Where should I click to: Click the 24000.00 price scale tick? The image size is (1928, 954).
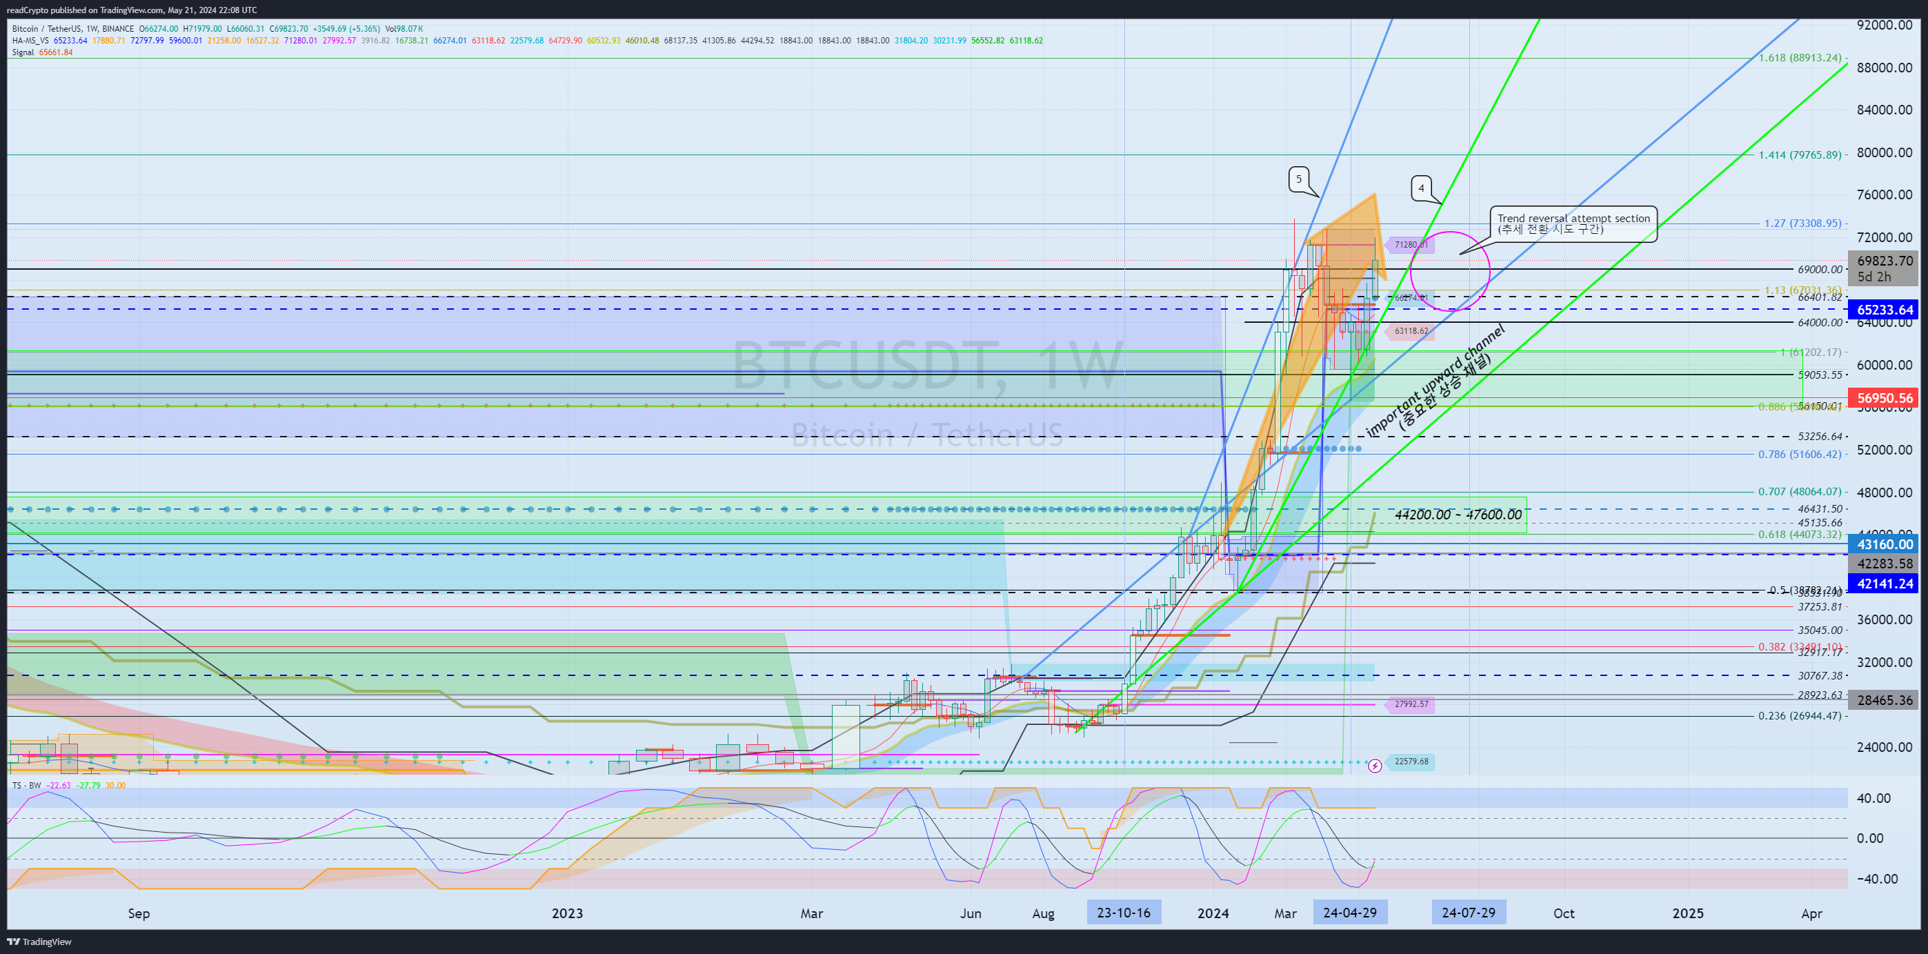[x=1885, y=747]
